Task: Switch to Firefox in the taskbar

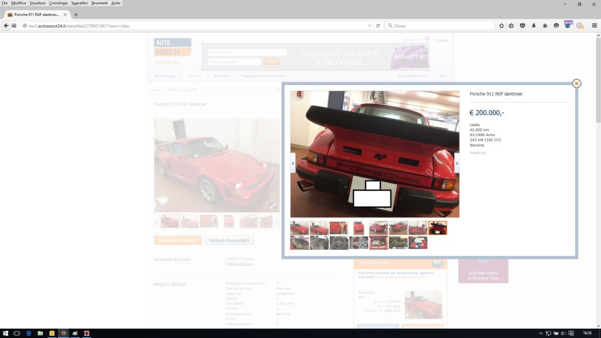Action: click(x=63, y=333)
